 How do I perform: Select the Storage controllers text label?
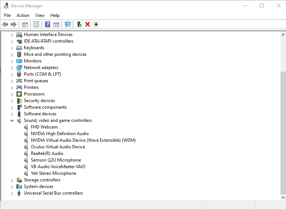pos(42,180)
